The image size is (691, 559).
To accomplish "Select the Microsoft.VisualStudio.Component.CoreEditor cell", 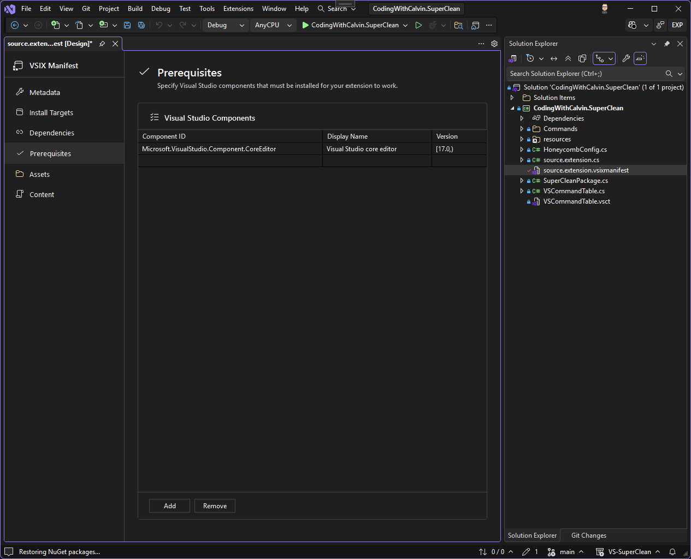I will pyautogui.click(x=230, y=149).
